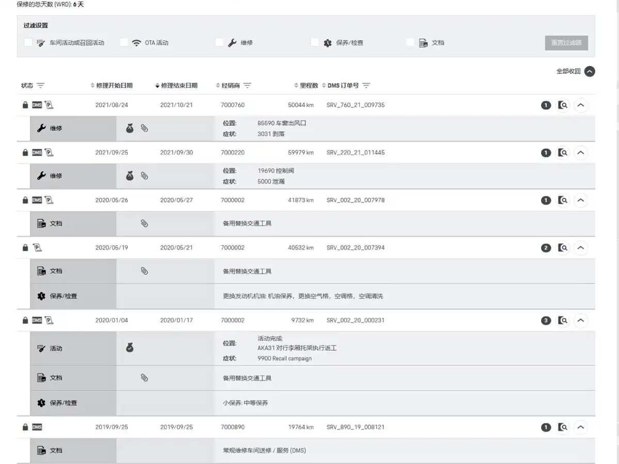Collapse the SRV_220_21_011445 entry
Viewport: 619px width, 464px height.
coord(581,153)
